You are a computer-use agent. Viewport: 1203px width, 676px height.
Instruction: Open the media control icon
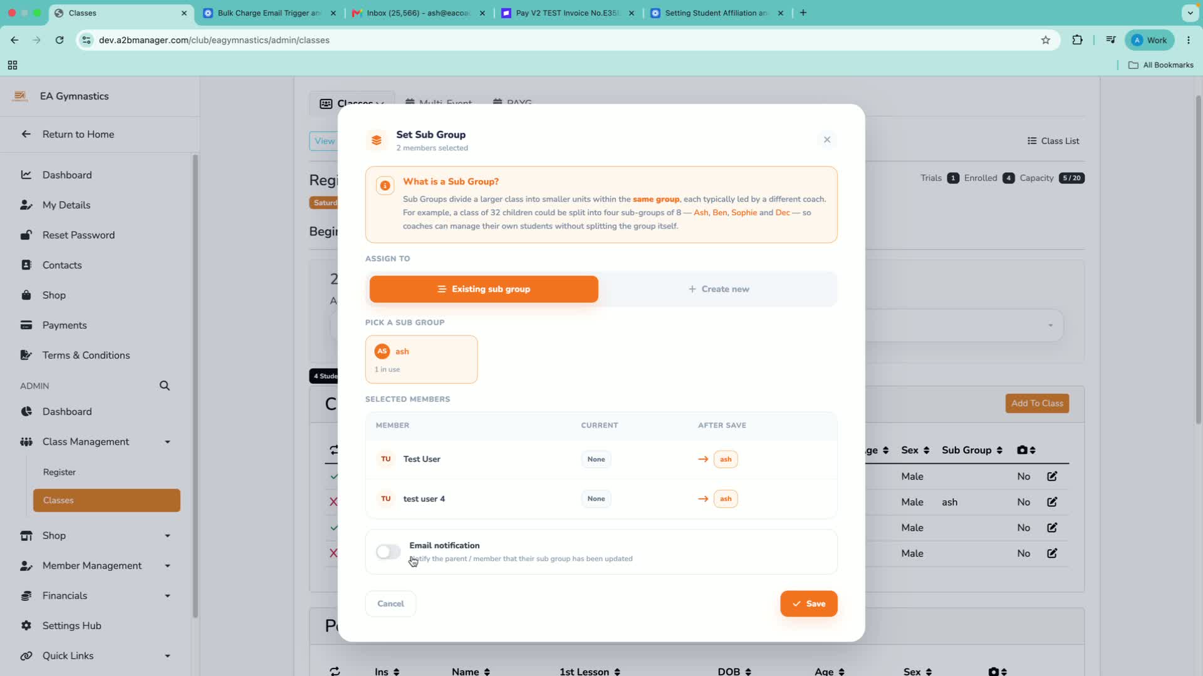tap(1110, 40)
